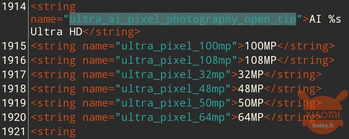
Task: Select line number 1915 in gutter
Action: [14, 46]
